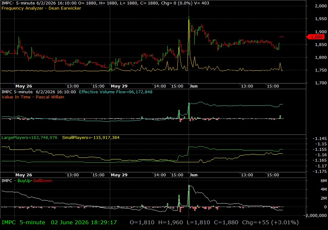Click the 1,850 price axis label
Viewport: 328px width, 230px height.
click(321, 44)
